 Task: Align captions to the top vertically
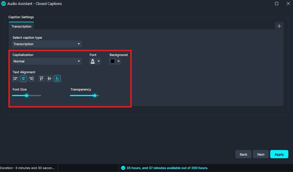tap(42, 79)
